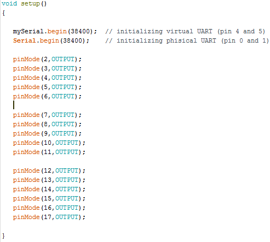
Task: Click the line pinMode(16,OUTPUT);
Action: coord(49,208)
